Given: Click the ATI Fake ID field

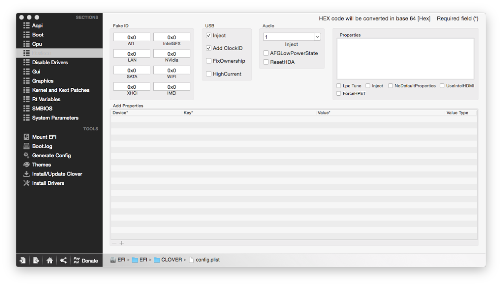Looking at the screenshot, I should (132, 37).
